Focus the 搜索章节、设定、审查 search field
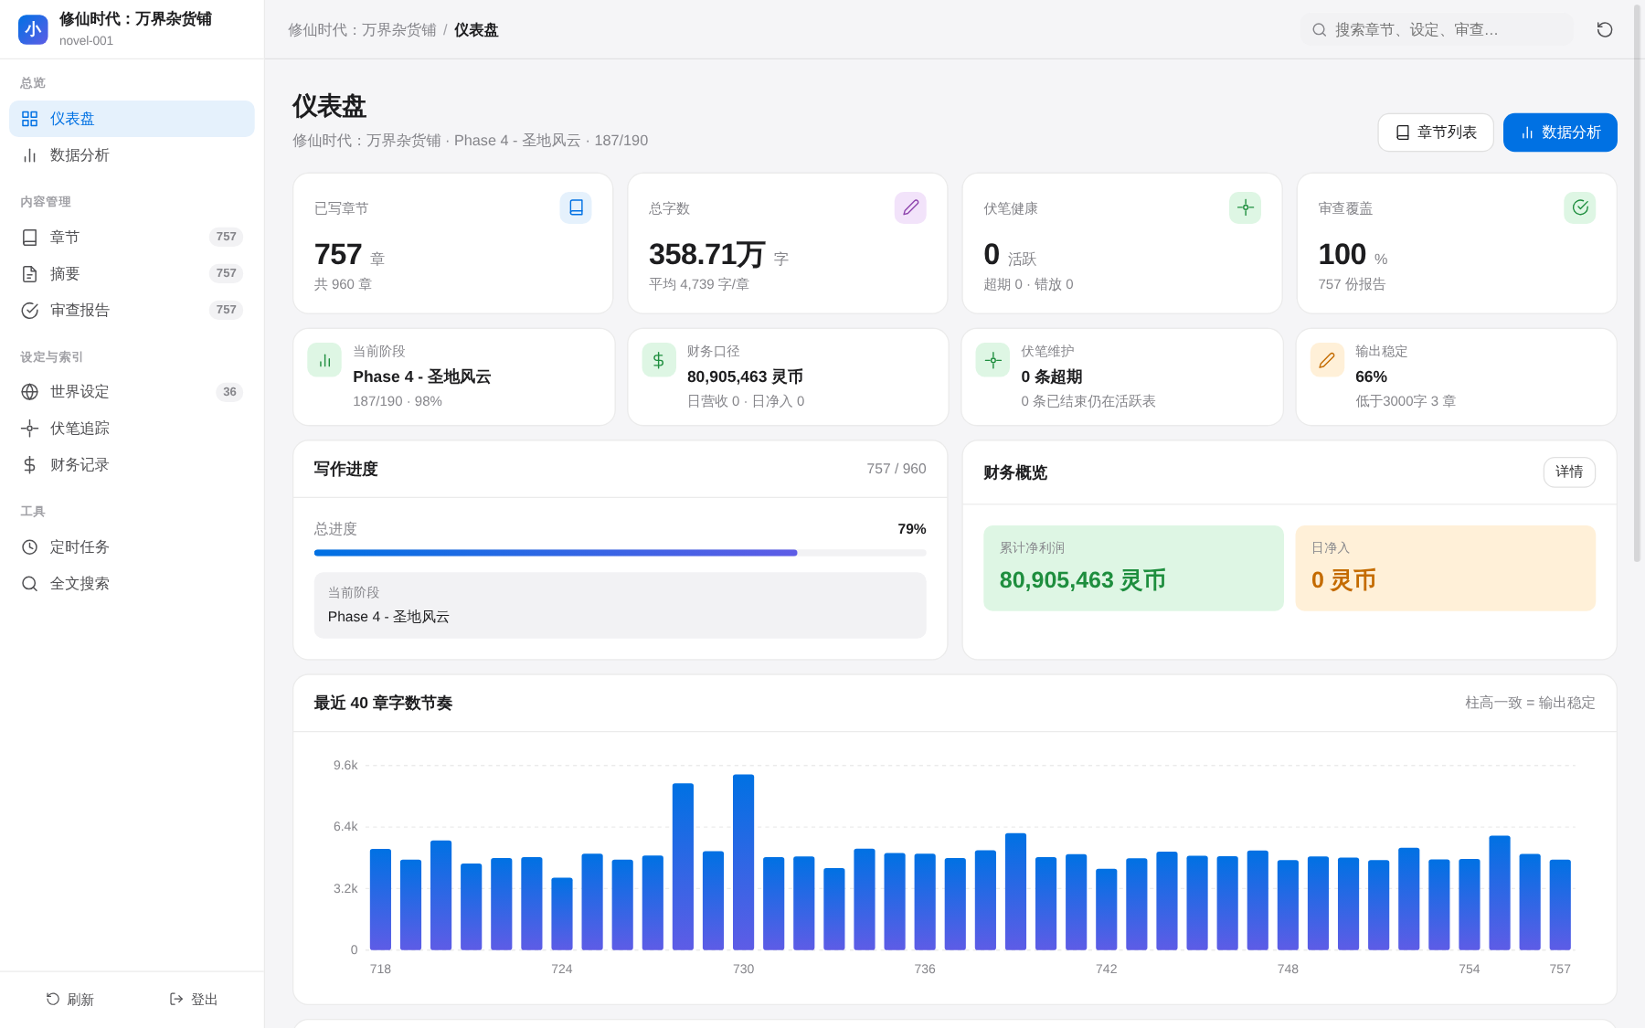Screen dimensions: 1645x1028 point(1438,30)
